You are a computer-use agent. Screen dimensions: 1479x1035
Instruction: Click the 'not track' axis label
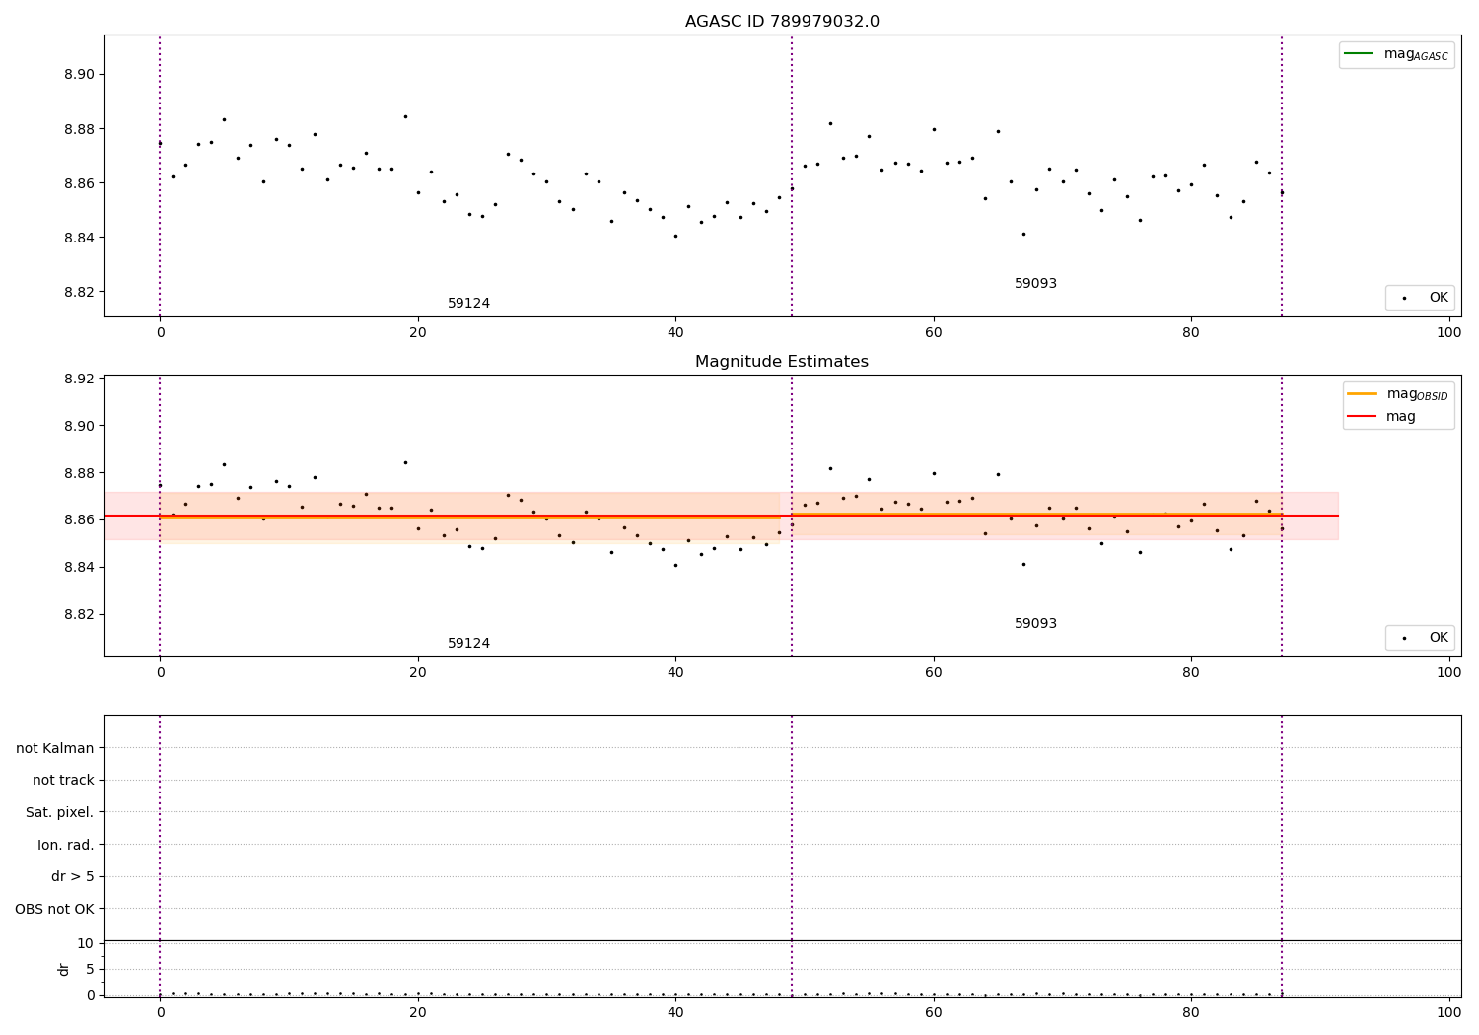click(x=63, y=781)
